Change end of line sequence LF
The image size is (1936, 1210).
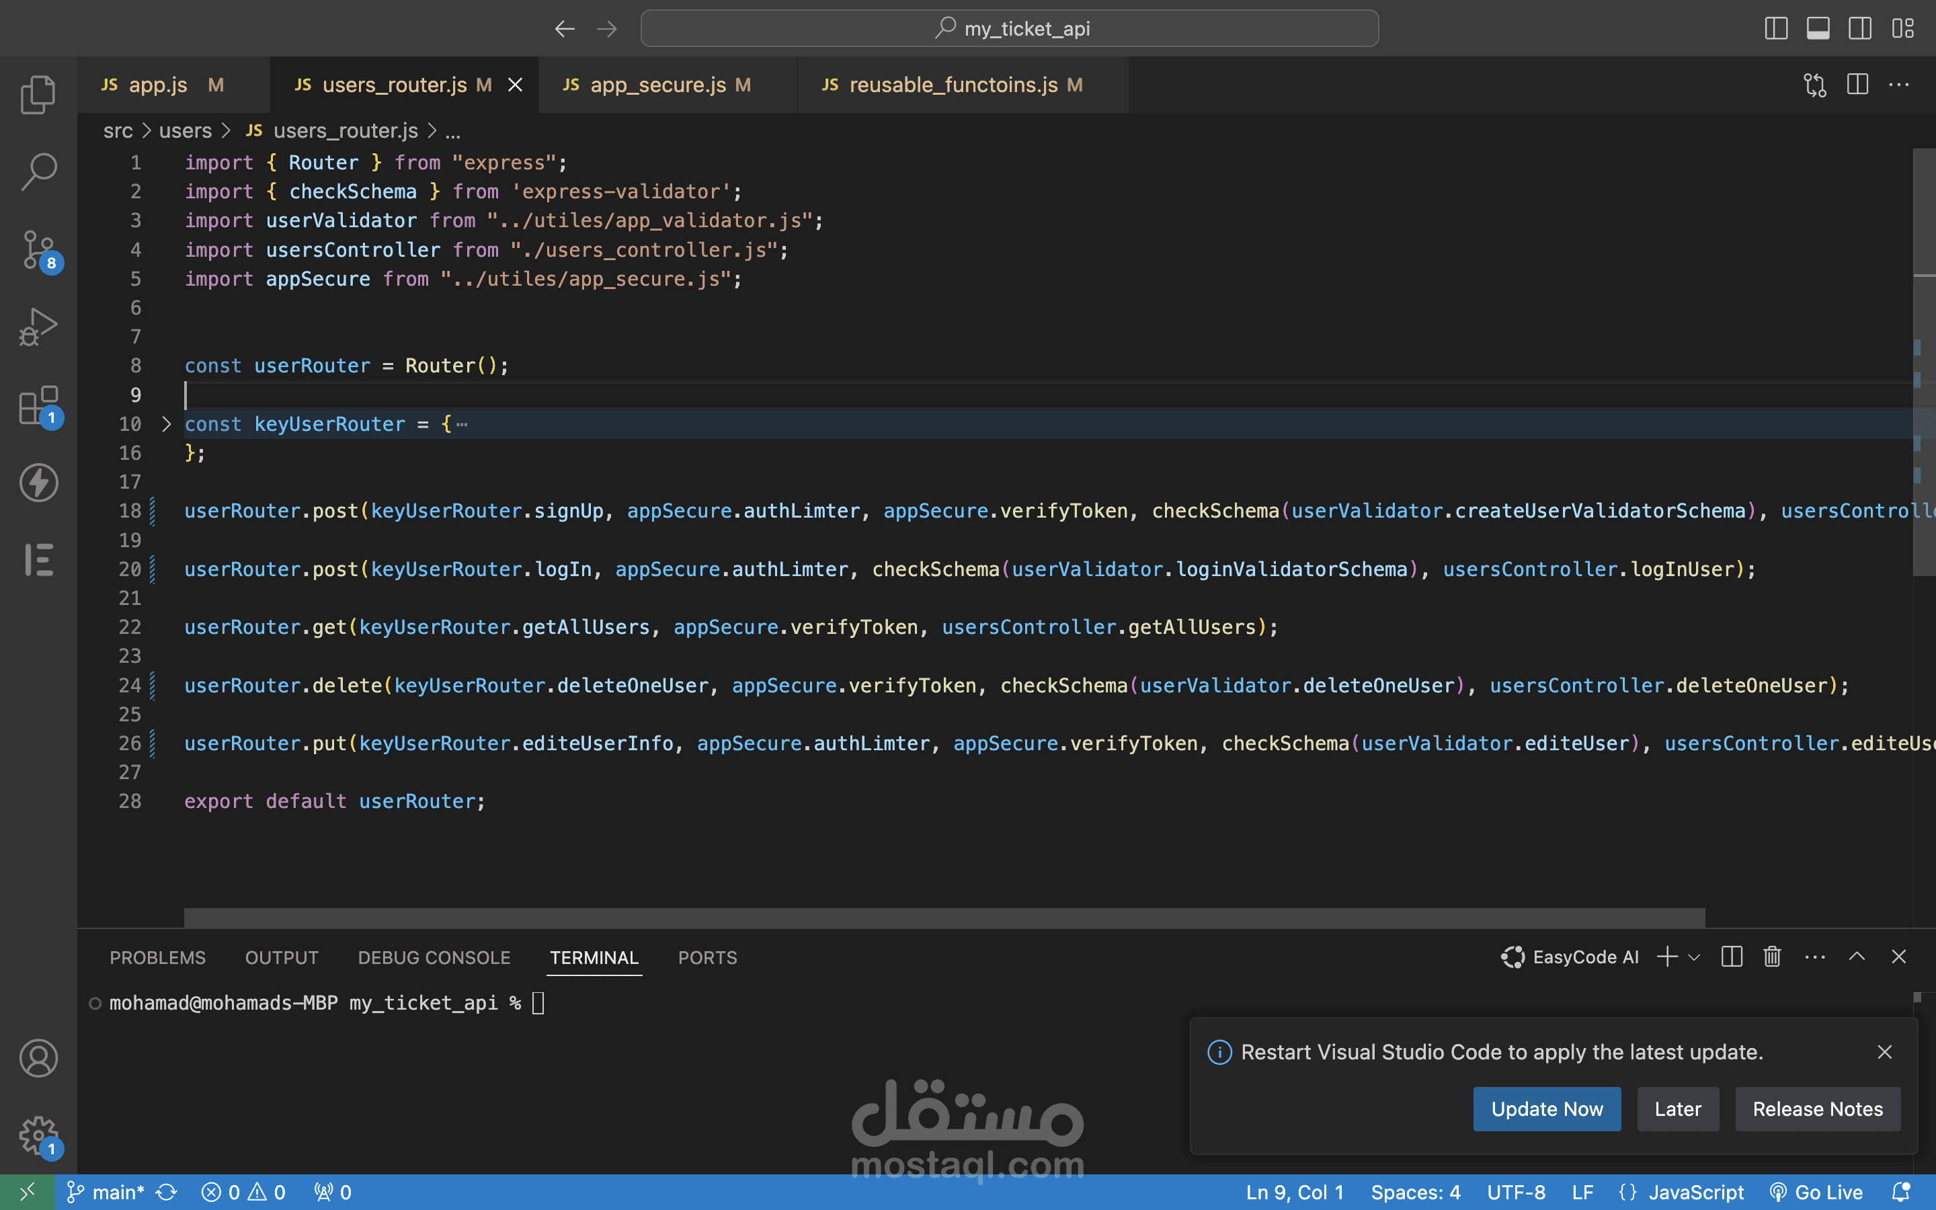1582,1193
